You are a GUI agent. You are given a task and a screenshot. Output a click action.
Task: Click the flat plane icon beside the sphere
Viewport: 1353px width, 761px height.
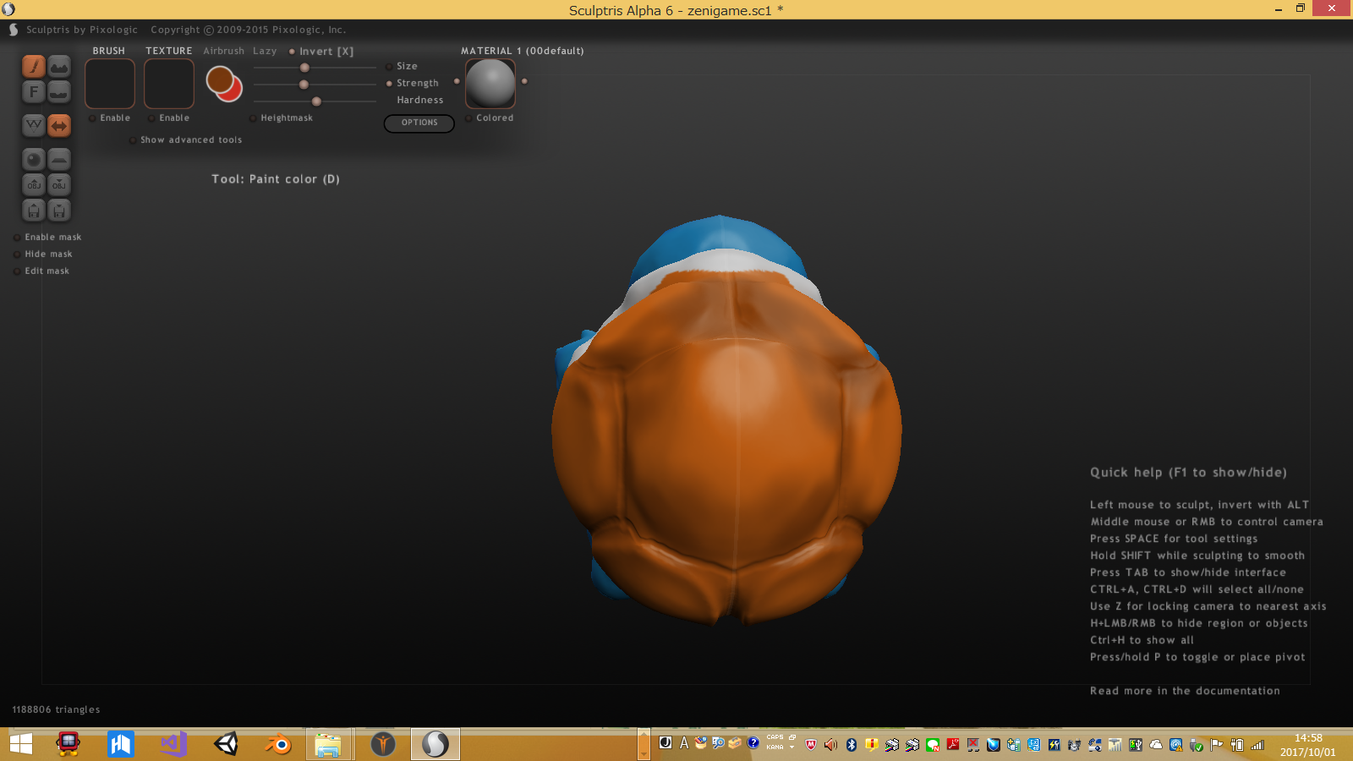click(x=59, y=159)
